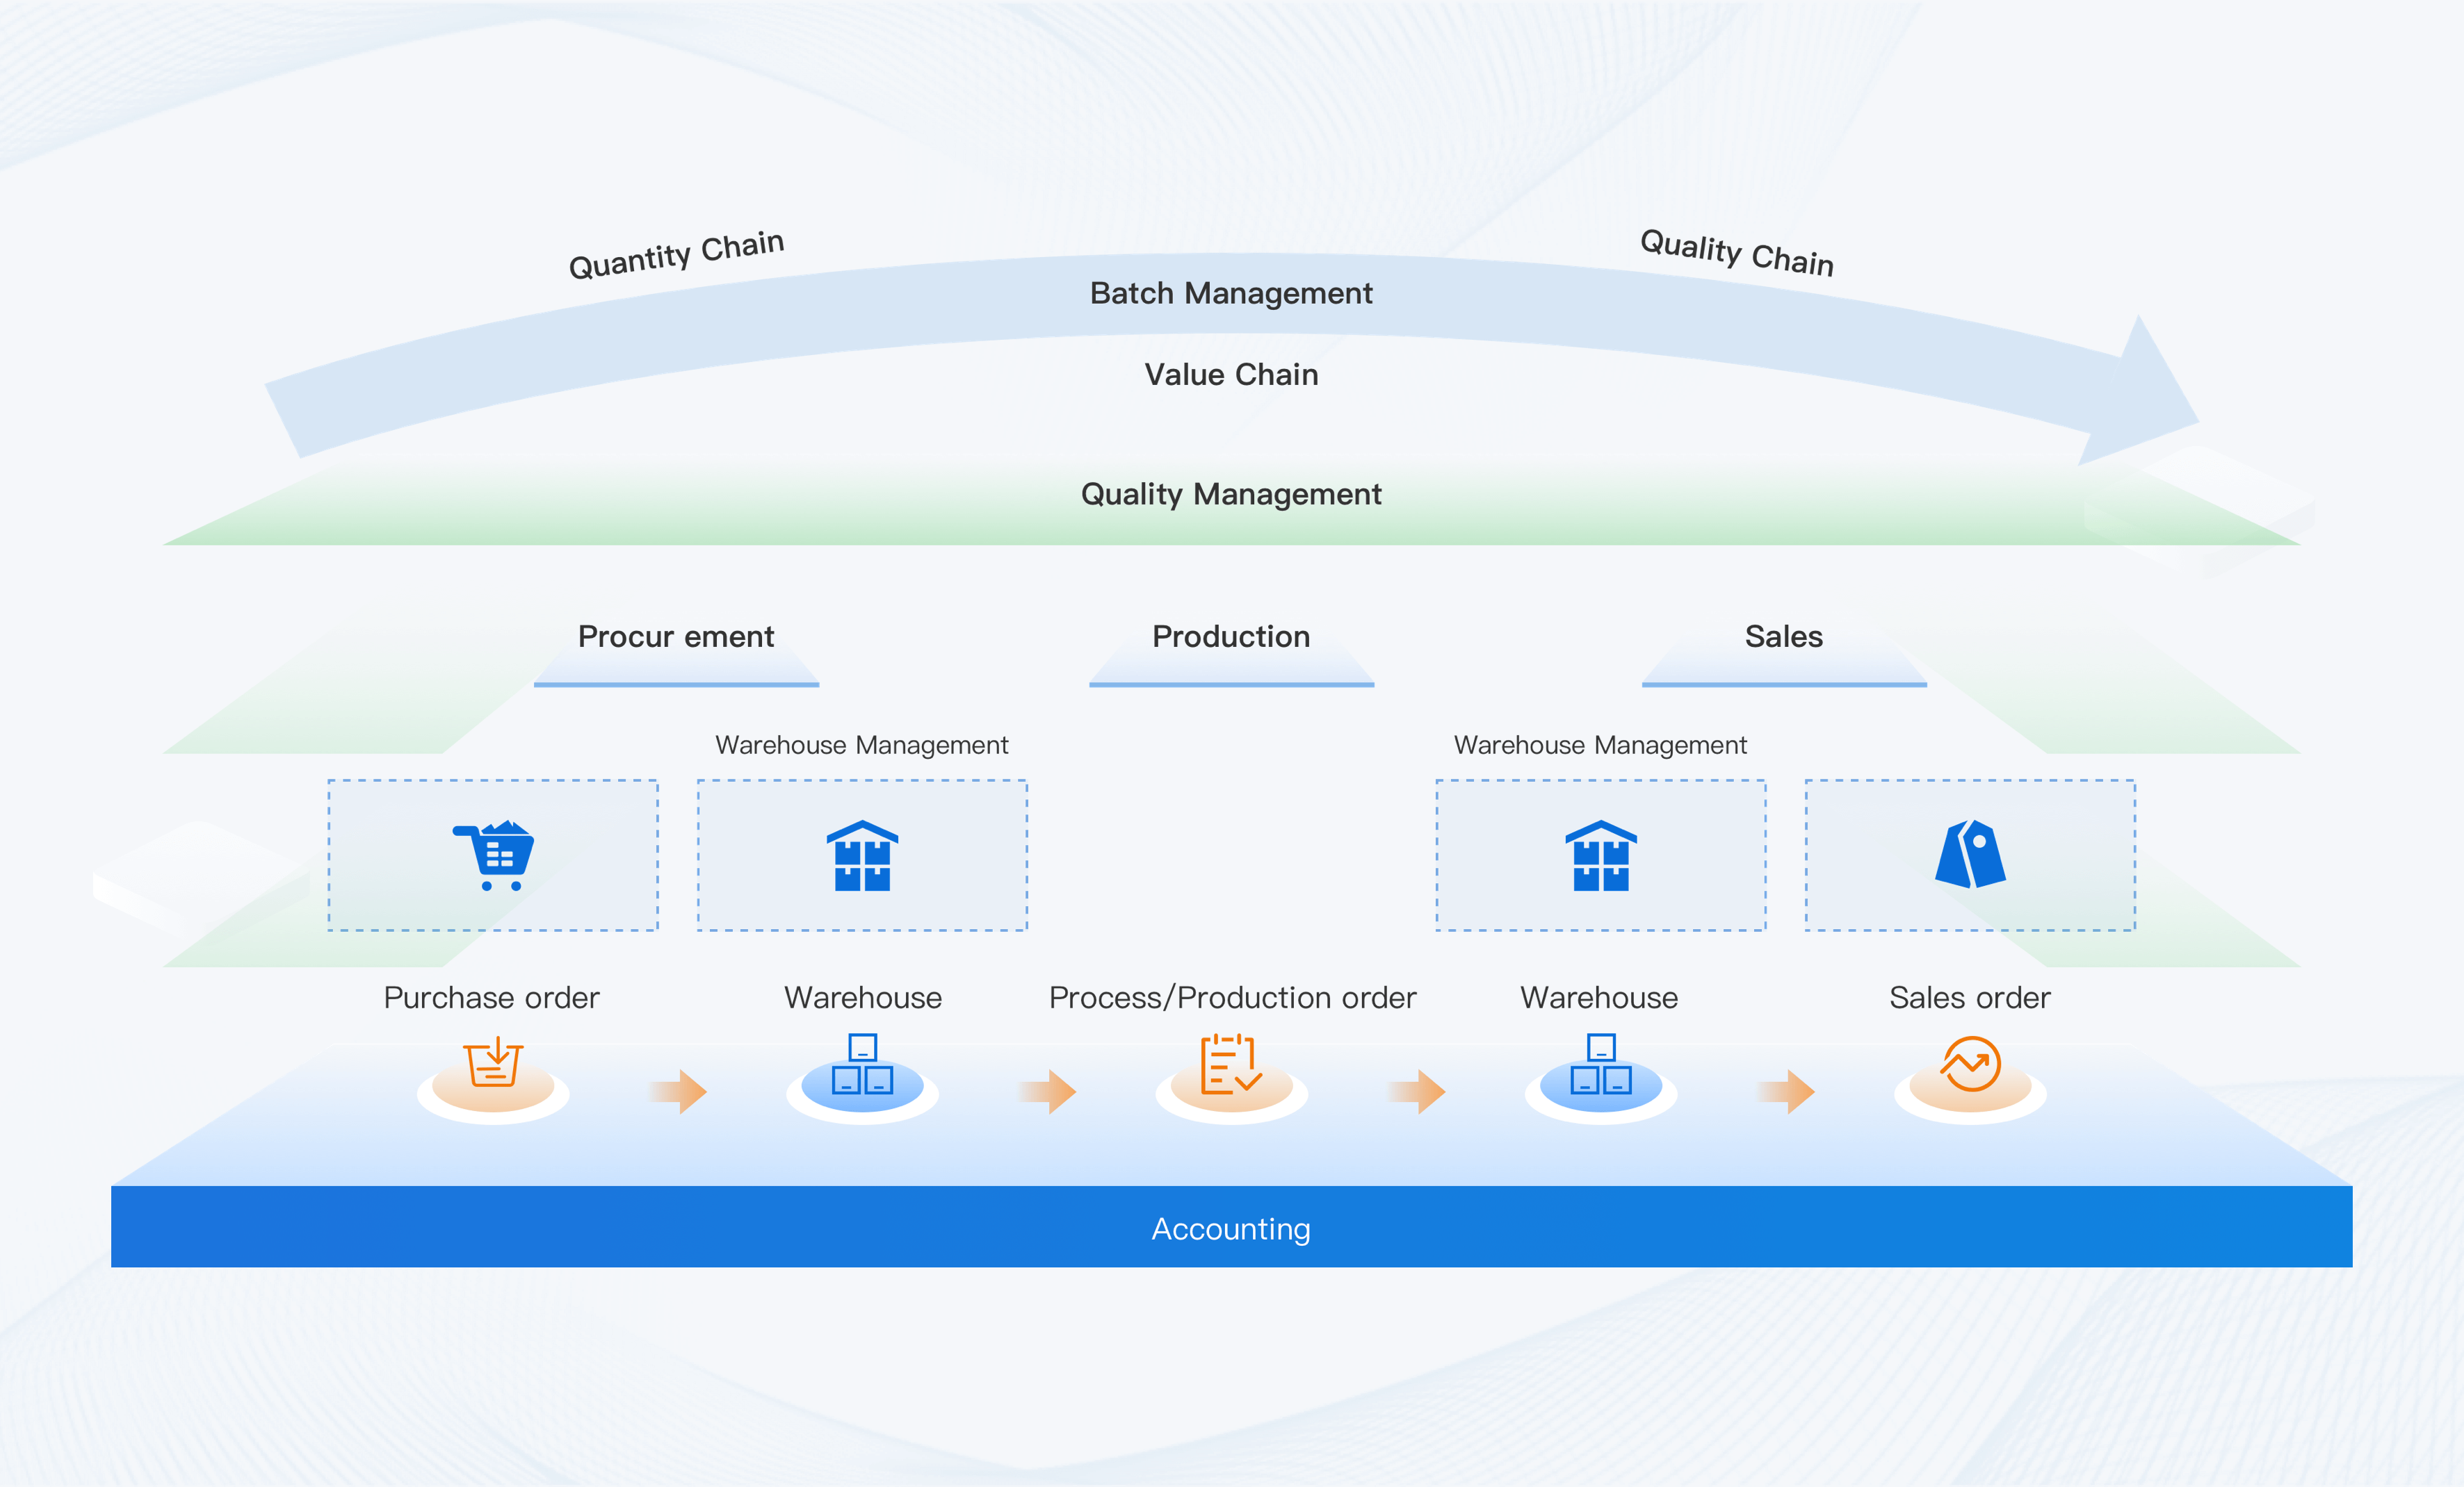
Task: Select the Sales tab heading
Action: [1783, 638]
